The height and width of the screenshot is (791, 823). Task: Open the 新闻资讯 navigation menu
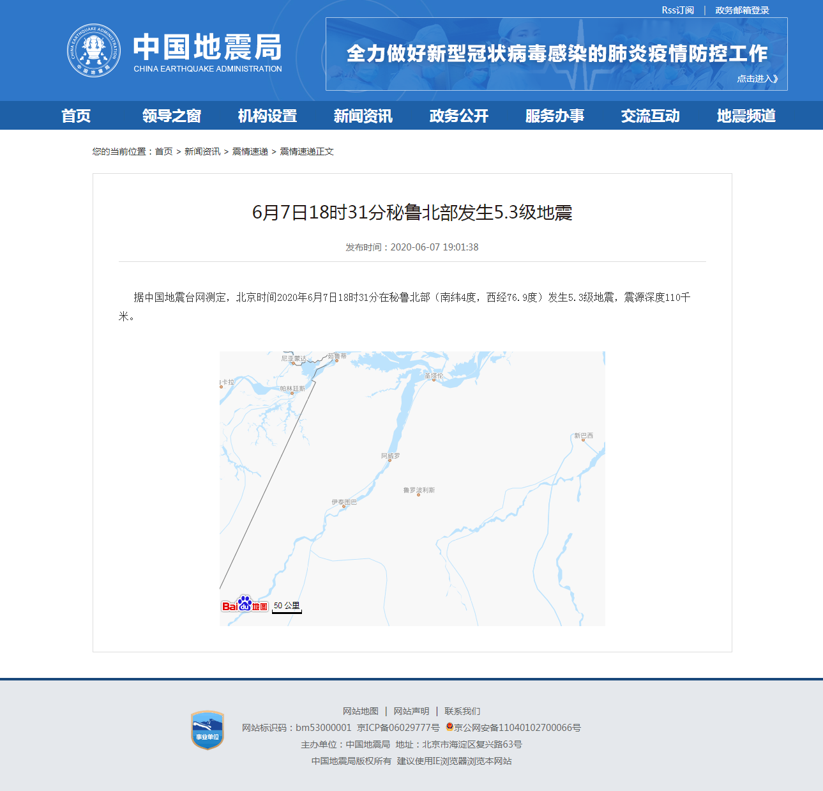[x=362, y=116]
